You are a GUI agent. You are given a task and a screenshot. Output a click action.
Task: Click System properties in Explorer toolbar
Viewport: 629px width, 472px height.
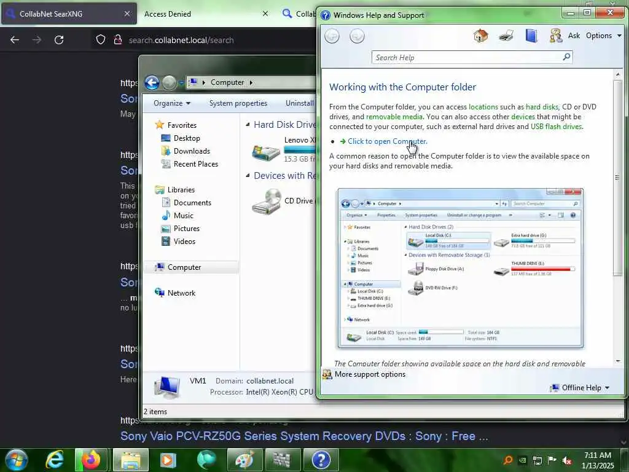point(238,103)
